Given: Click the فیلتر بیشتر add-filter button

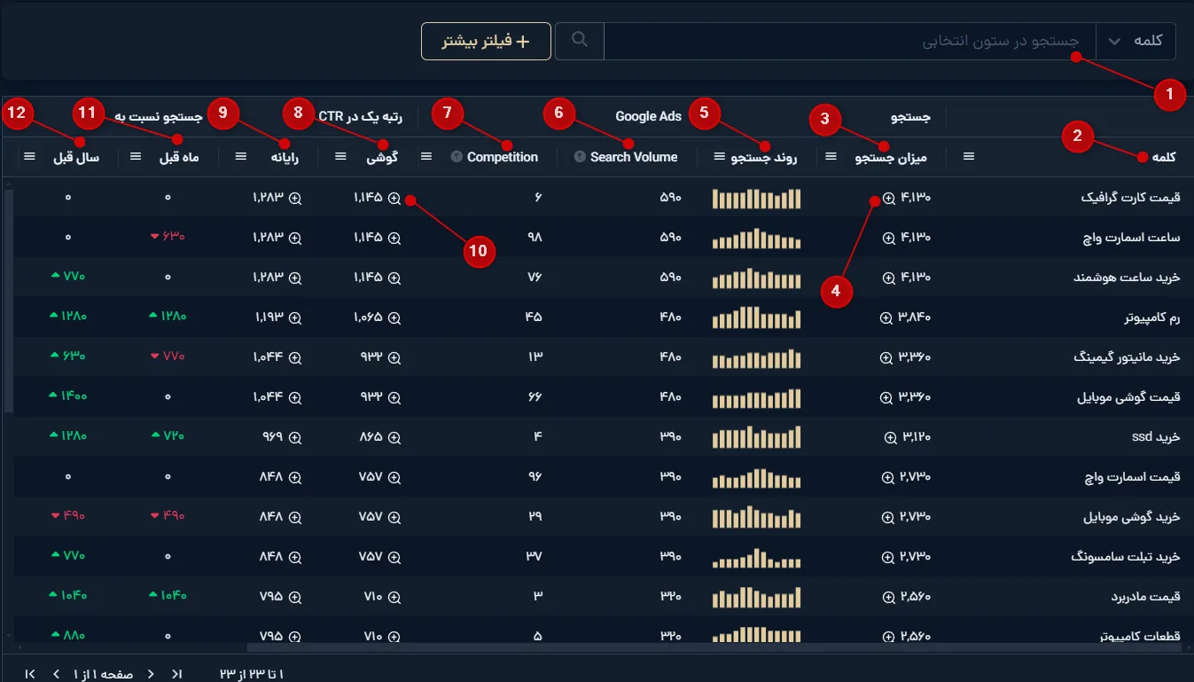Looking at the screenshot, I should 486,41.
